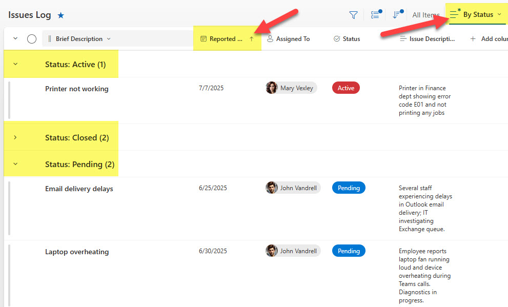Open the filter pane icon

click(x=353, y=15)
